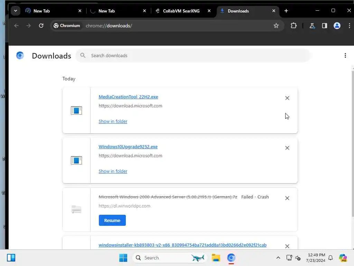Remove windowsinstaller-kb893803 entry from list
Viewport: 354px width, 266px height.
287,246
